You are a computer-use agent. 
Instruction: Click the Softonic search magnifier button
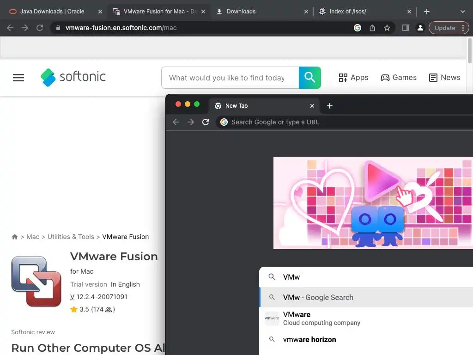click(310, 78)
